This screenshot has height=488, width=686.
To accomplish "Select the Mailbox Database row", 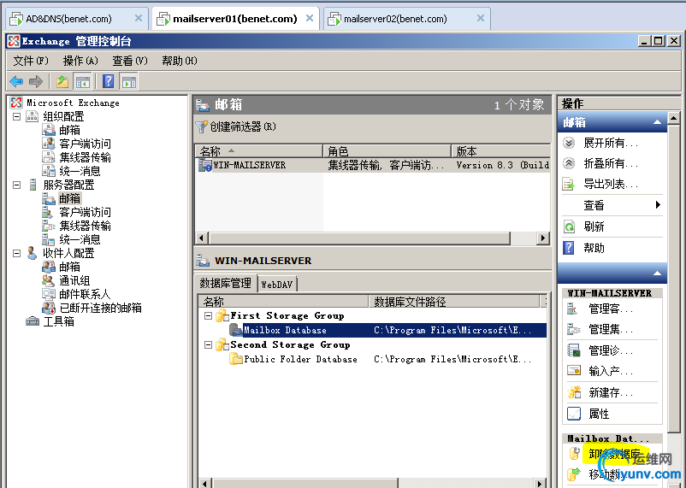I will point(387,330).
